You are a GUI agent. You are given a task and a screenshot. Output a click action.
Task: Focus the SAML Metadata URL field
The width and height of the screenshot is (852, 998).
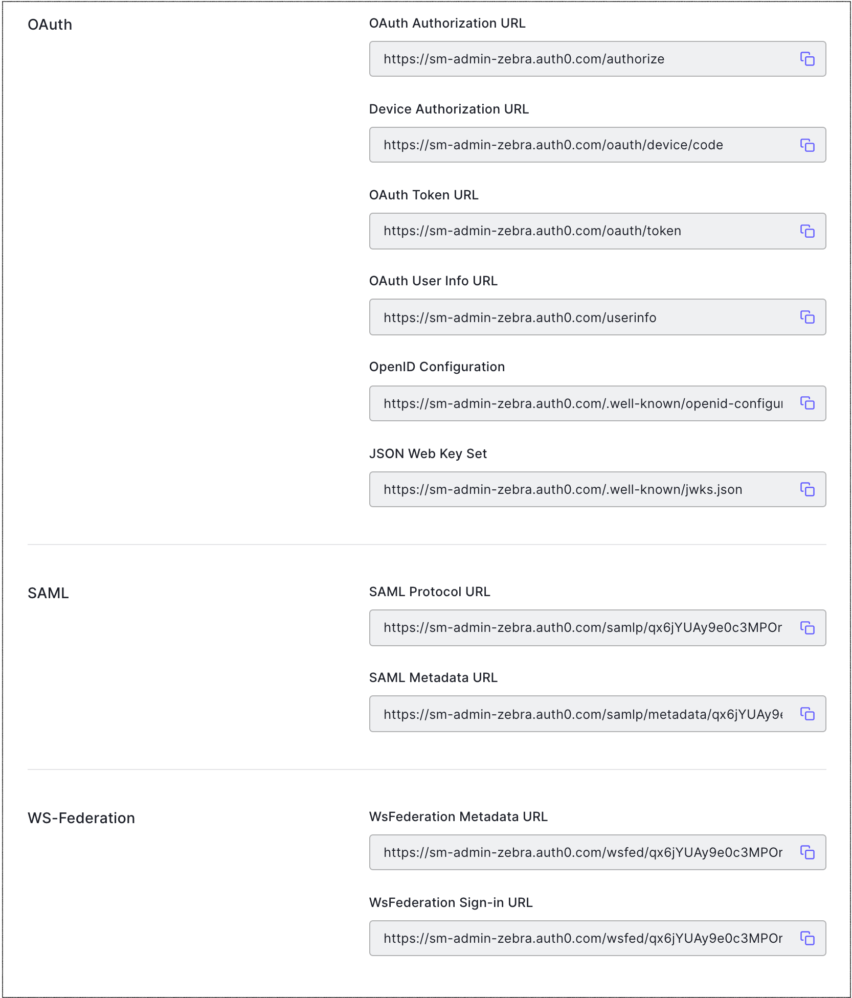tap(583, 714)
